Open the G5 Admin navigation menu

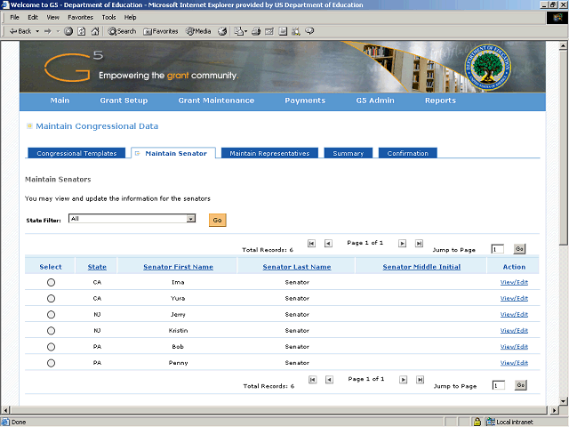pyautogui.click(x=375, y=101)
